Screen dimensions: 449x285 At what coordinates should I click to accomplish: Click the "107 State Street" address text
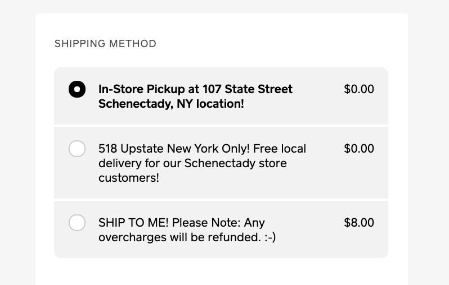(258, 89)
